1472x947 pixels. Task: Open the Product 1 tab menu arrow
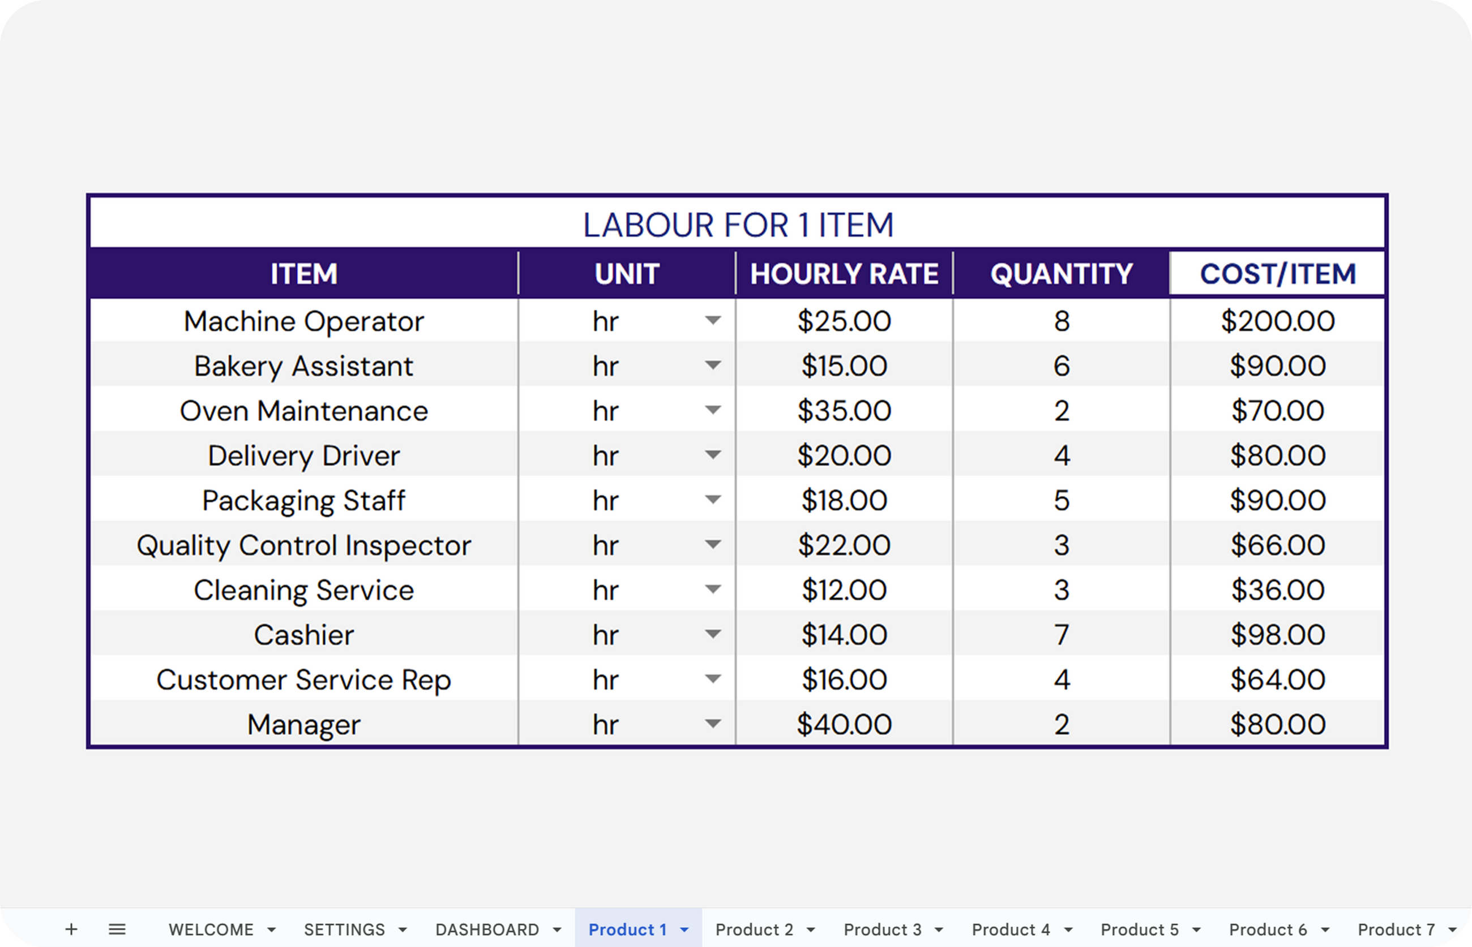click(684, 930)
